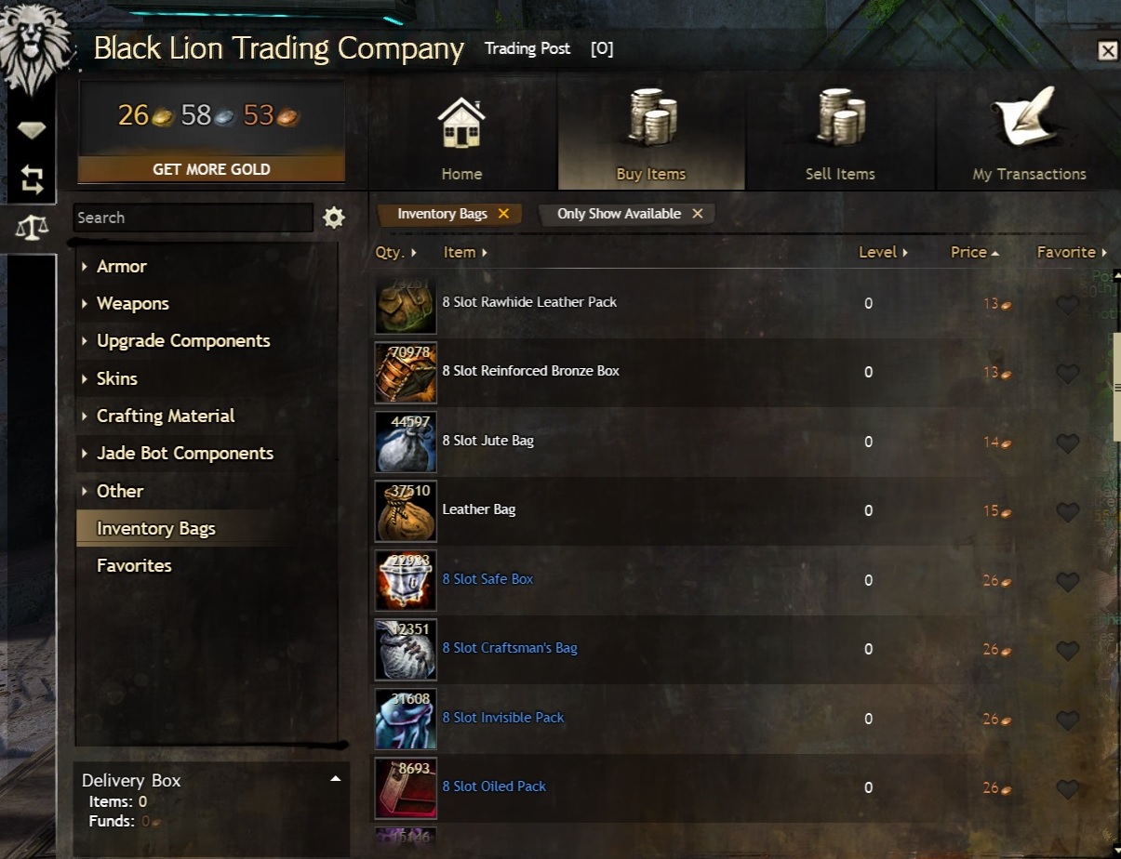This screenshot has height=859, width=1121.
Task: Click the 8 Slot Jute Bag icon
Action: 406,442
